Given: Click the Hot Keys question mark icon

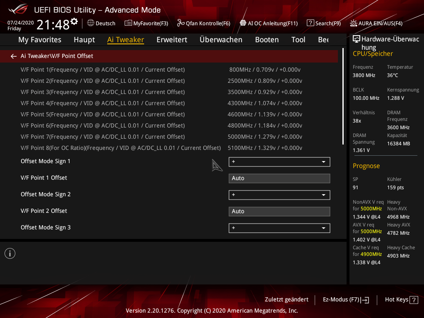Looking at the screenshot, I should click(414, 300).
